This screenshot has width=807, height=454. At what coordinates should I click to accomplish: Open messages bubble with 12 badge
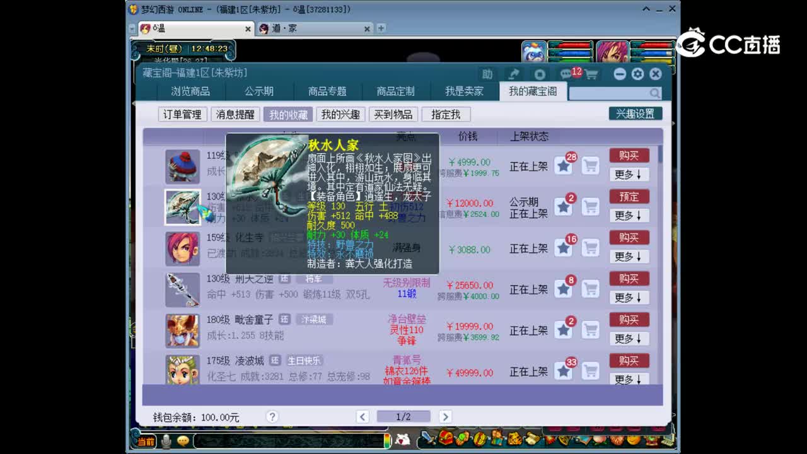coord(569,73)
